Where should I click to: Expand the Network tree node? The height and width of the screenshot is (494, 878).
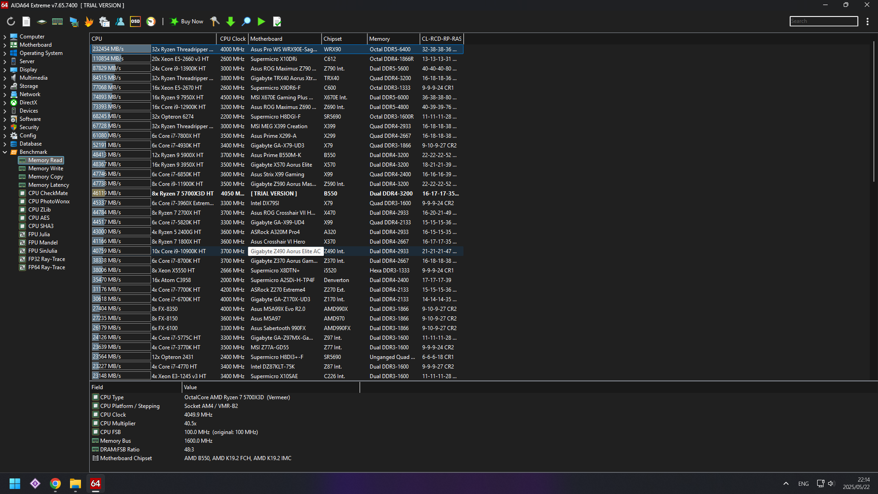pyautogui.click(x=5, y=94)
